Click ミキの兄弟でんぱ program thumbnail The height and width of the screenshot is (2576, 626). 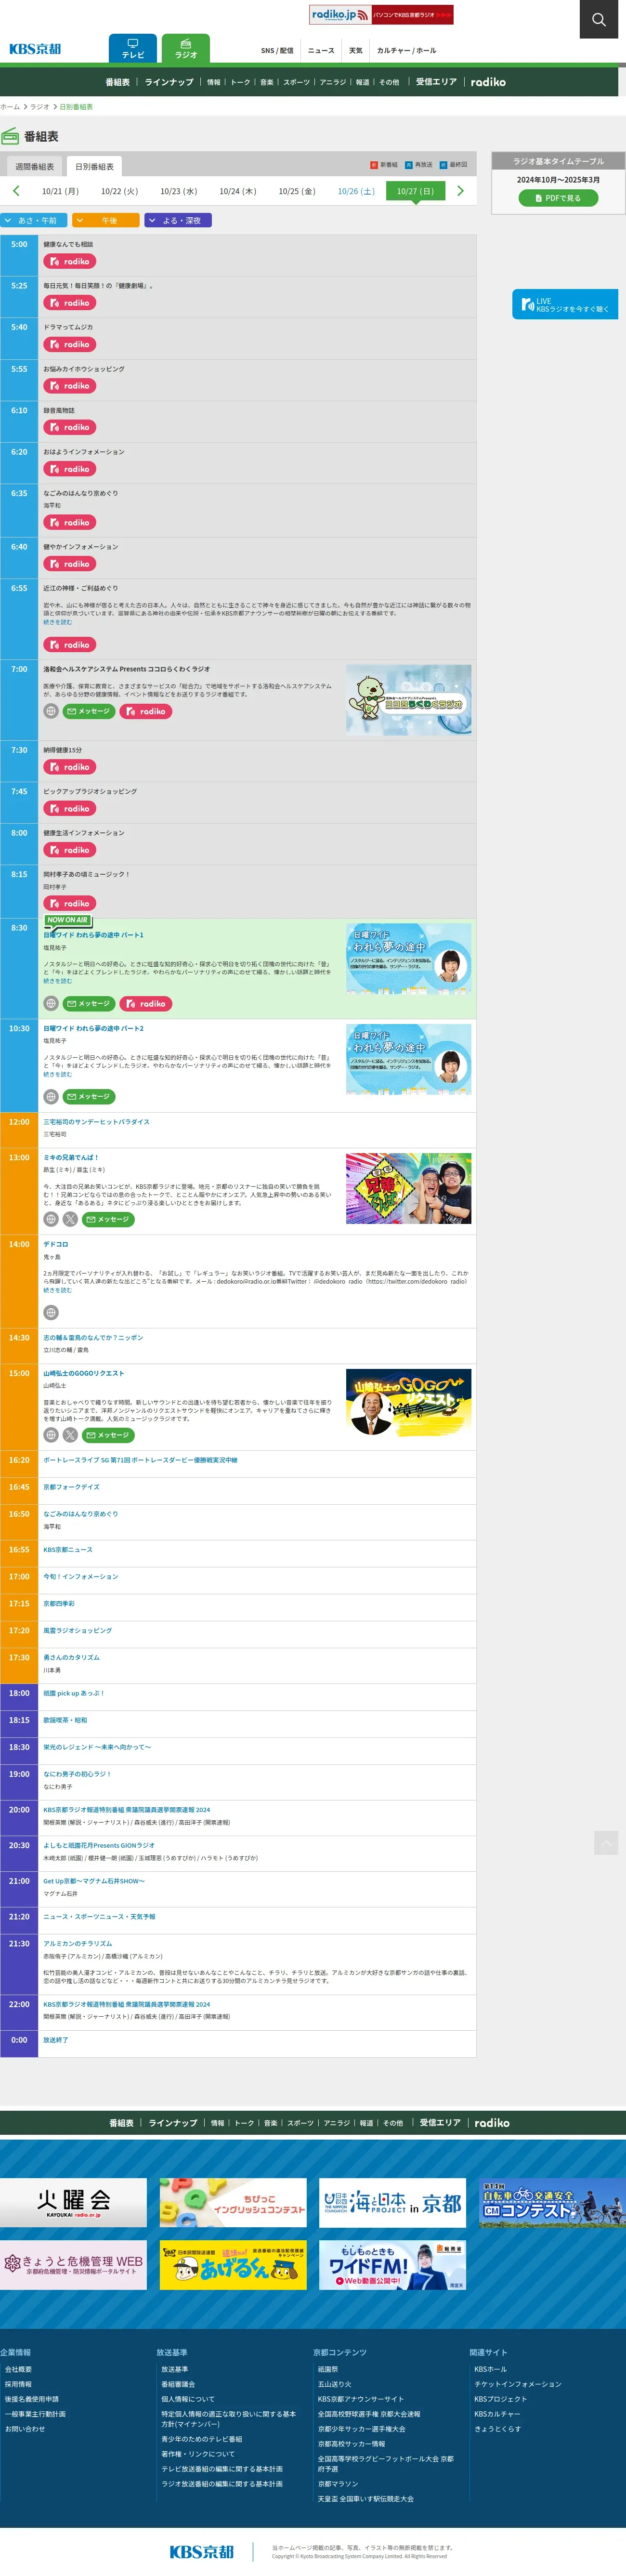coord(408,1188)
